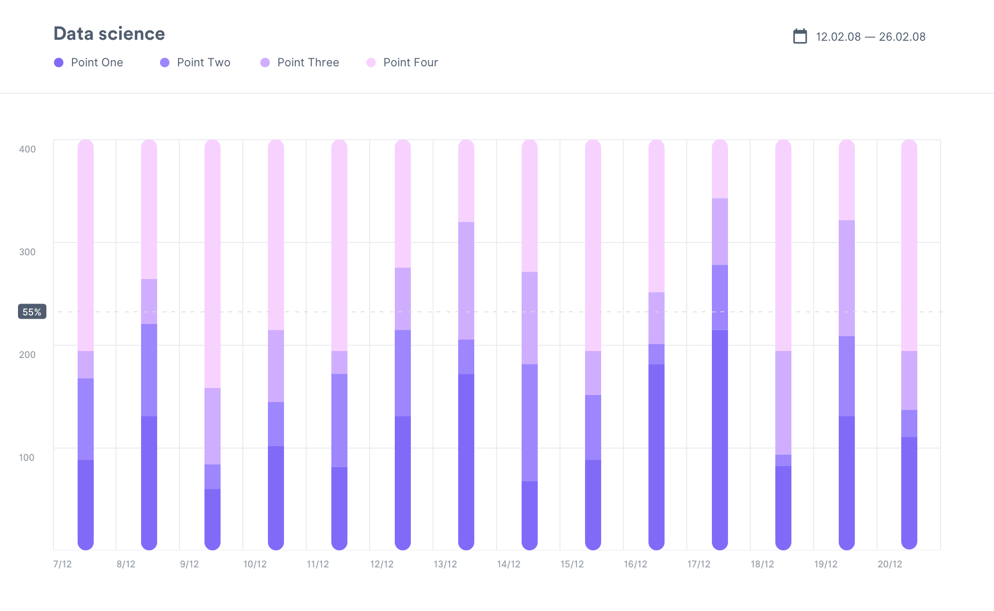The height and width of the screenshot is (611, 994).
Task: Click the Point Four legend dot
Action: 371,62
